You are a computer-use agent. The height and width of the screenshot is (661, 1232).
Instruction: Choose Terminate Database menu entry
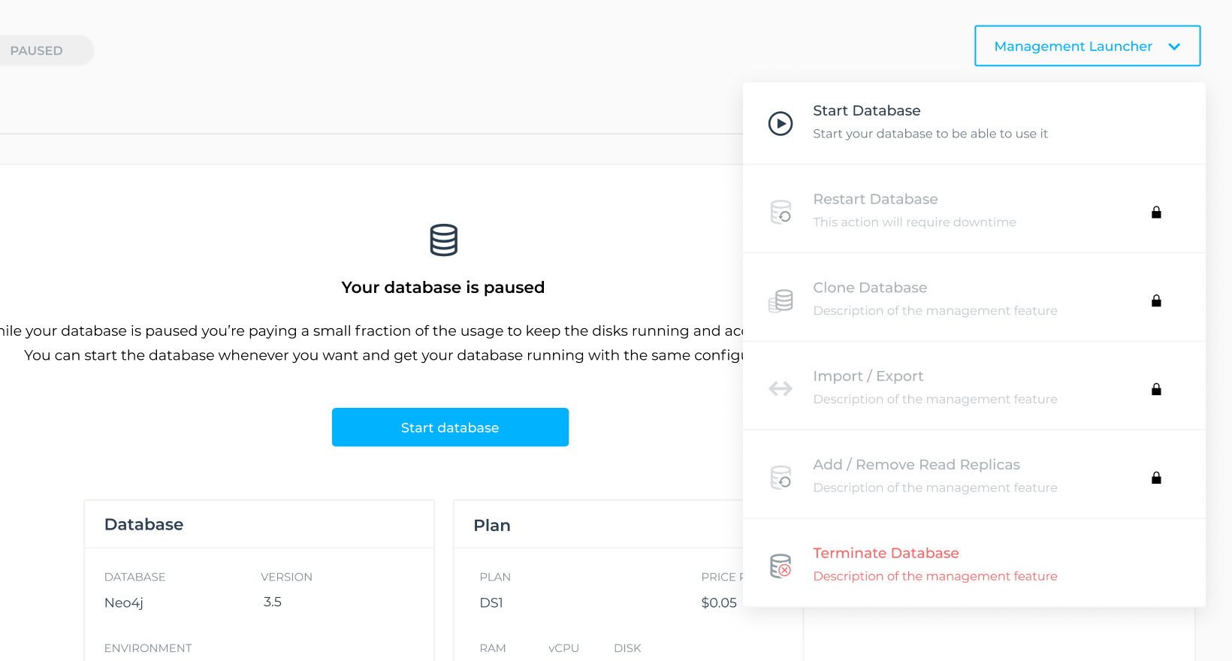(886, 554)
